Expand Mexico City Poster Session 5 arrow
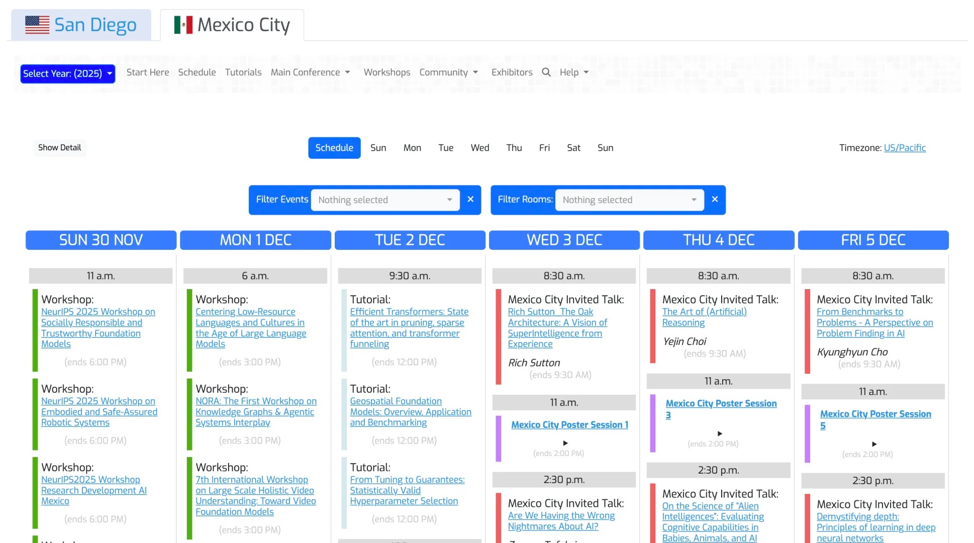This screenshot has width=974, height=543. [x=873, y=444]
